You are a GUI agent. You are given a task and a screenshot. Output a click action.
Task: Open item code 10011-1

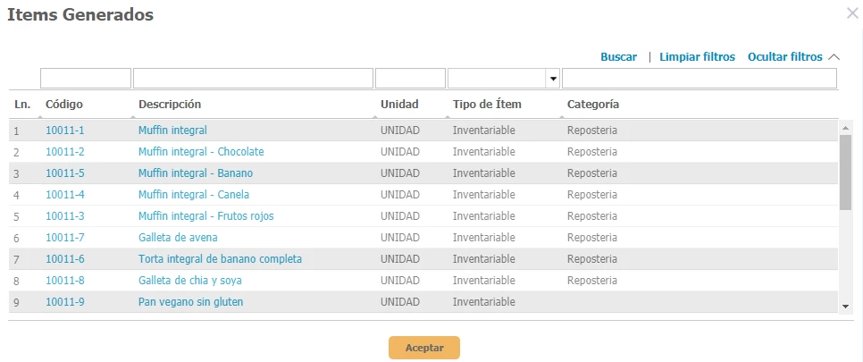pos(65,130)
